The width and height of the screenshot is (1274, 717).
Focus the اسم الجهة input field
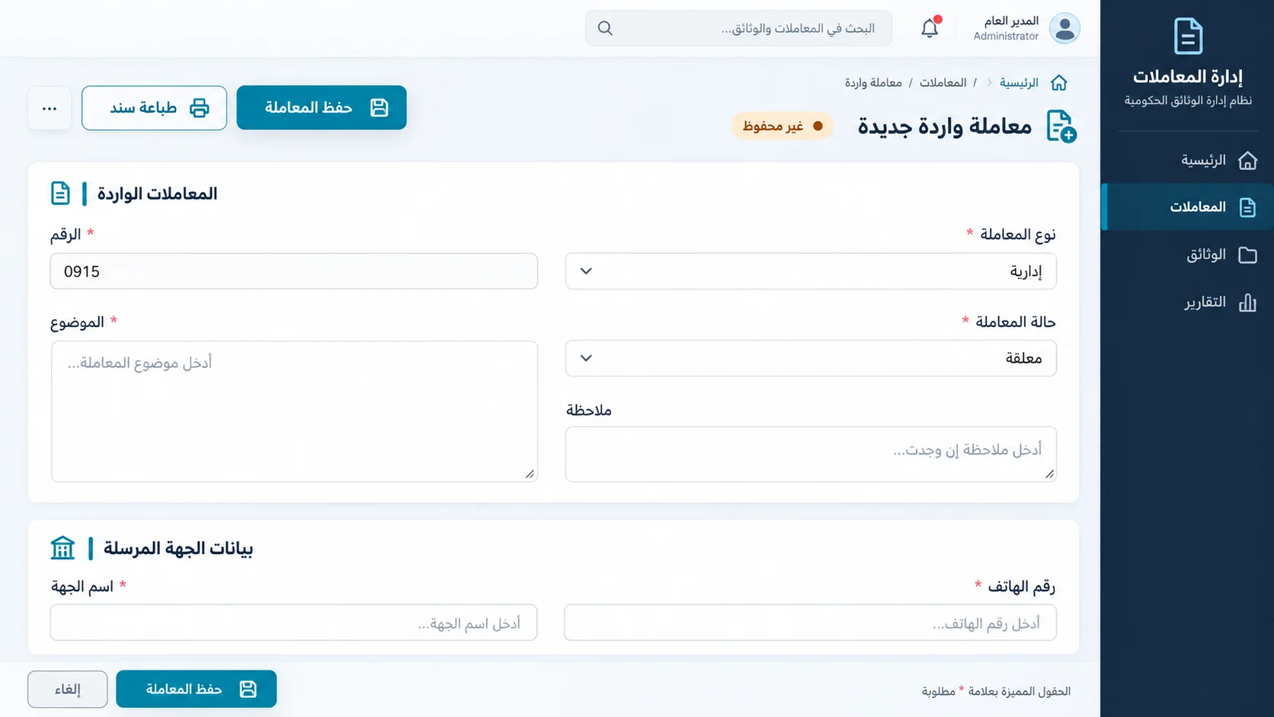(294, 623)
